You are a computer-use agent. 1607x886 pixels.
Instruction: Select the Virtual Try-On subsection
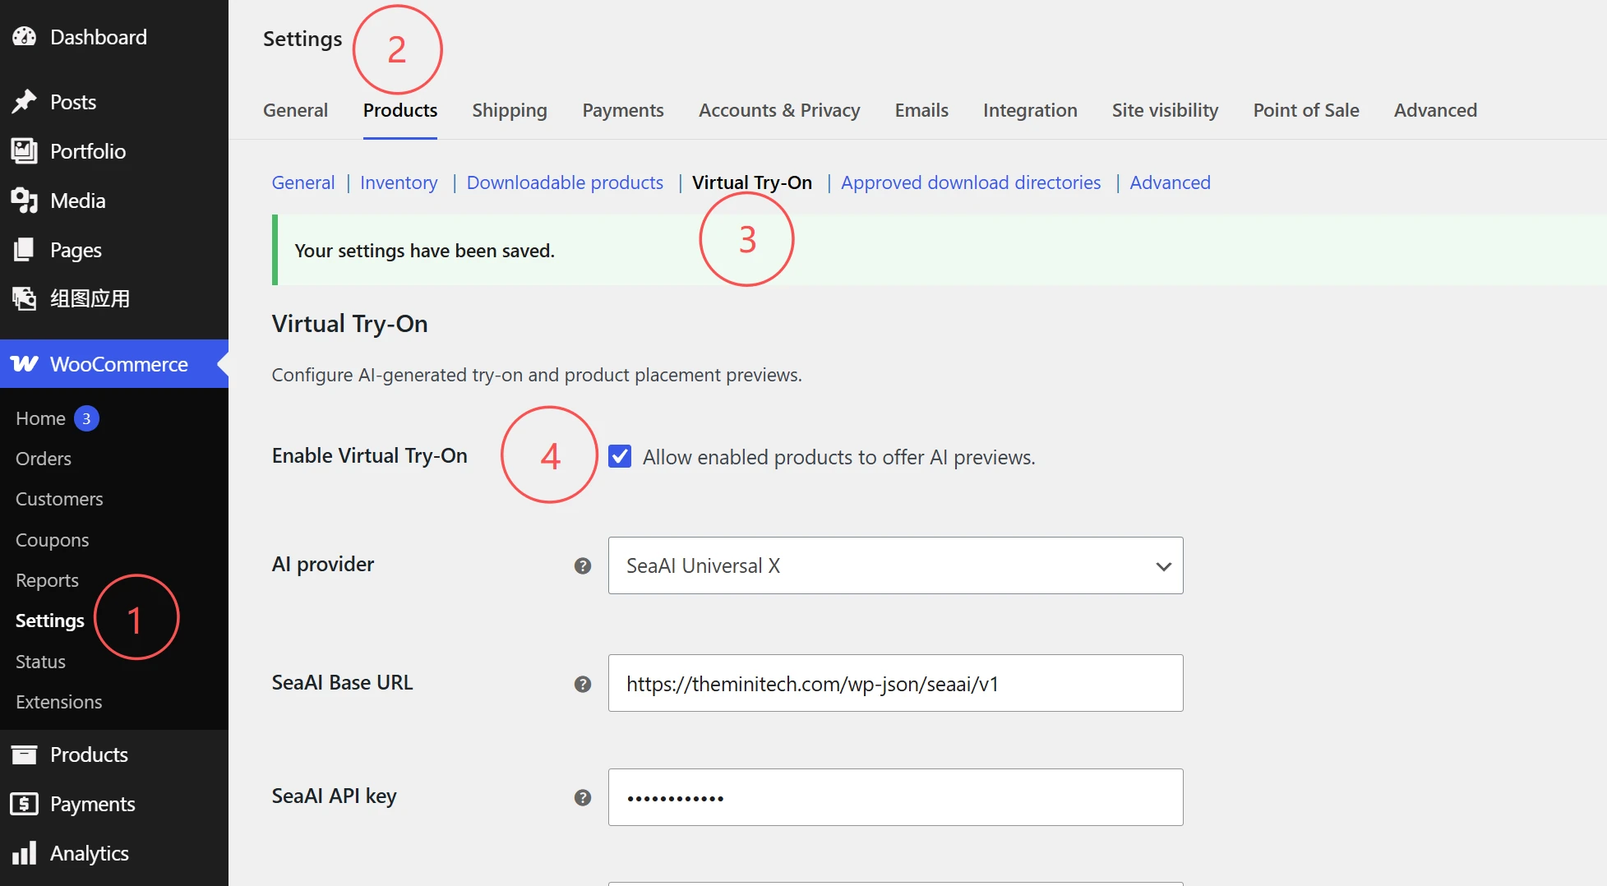(x=752, y=182)
